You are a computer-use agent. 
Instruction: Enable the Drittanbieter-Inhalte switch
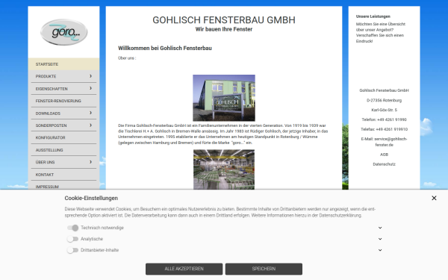[73, 250]
